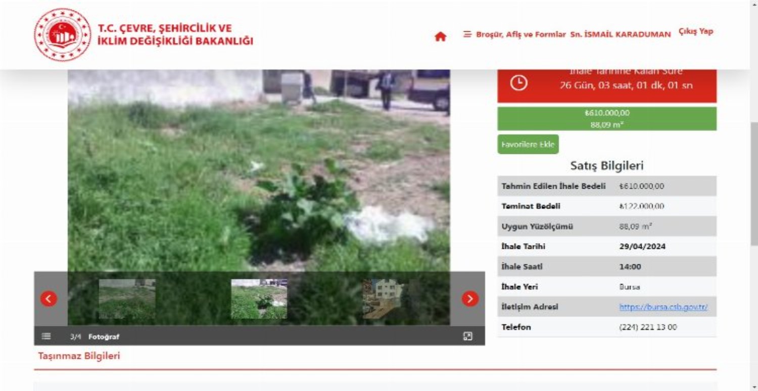758x391 pixels.
Task: Click the Favorilere Ekle button
Action: click(x=528, y=144)
